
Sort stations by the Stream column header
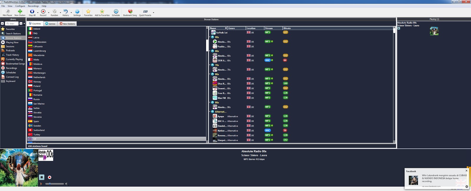click(273, 28)
